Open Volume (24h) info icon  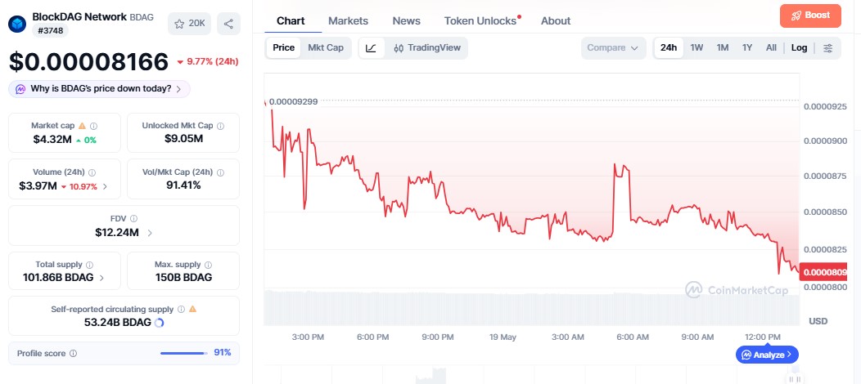92,172
